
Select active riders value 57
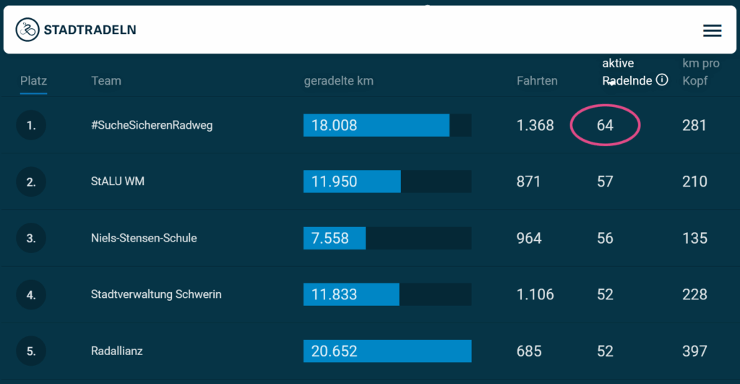tap(605, 182)
